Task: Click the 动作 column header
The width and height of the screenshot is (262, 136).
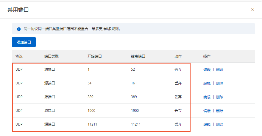Action: (x=178, y=56)
